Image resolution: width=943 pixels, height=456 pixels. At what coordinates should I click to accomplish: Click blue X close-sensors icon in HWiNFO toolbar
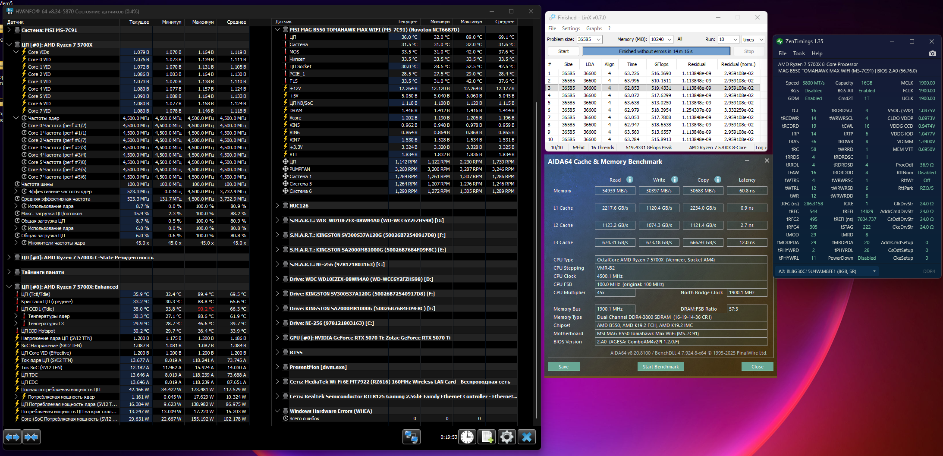(x=527, y=437)
